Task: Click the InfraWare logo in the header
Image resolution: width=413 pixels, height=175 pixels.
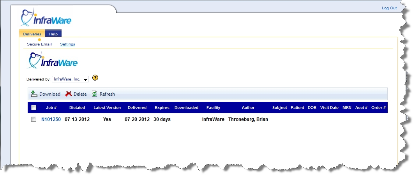Action: [46, 17]
